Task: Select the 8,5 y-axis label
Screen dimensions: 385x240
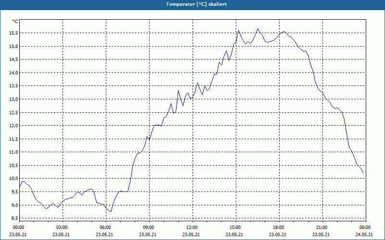Action: (14, 218)
